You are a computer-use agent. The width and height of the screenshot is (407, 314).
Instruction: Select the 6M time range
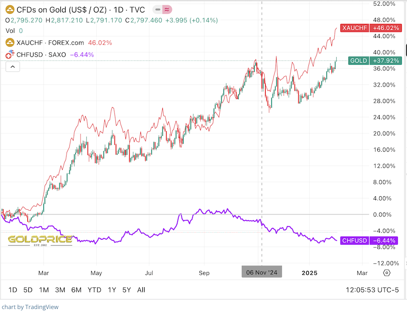tap(76, 290)
